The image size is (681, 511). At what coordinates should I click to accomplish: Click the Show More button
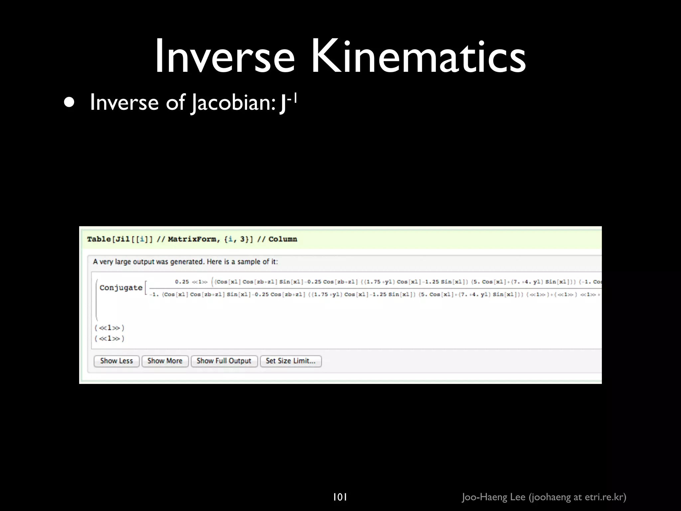[165, 361]
